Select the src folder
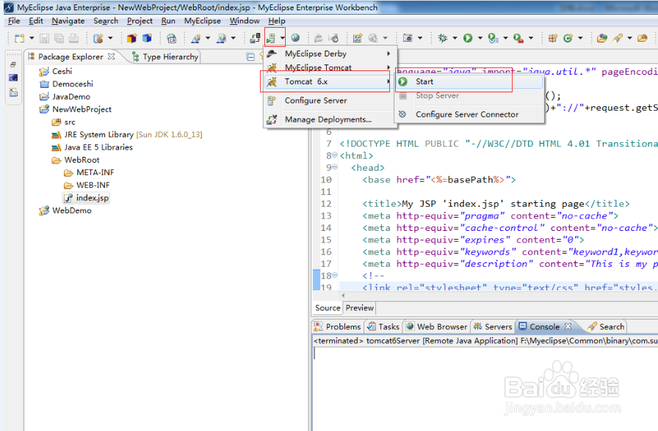 point(64,122)
